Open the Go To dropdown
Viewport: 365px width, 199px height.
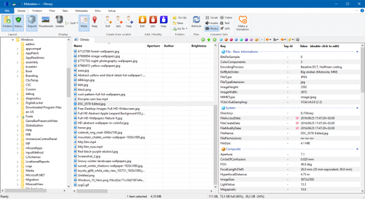coord(180,29)
